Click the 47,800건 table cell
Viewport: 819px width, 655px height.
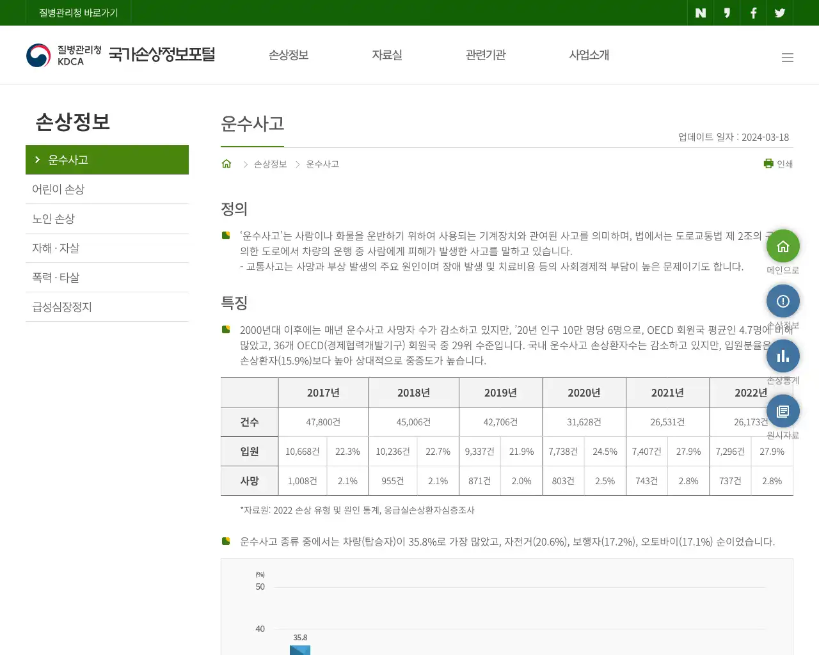[323, 422]
